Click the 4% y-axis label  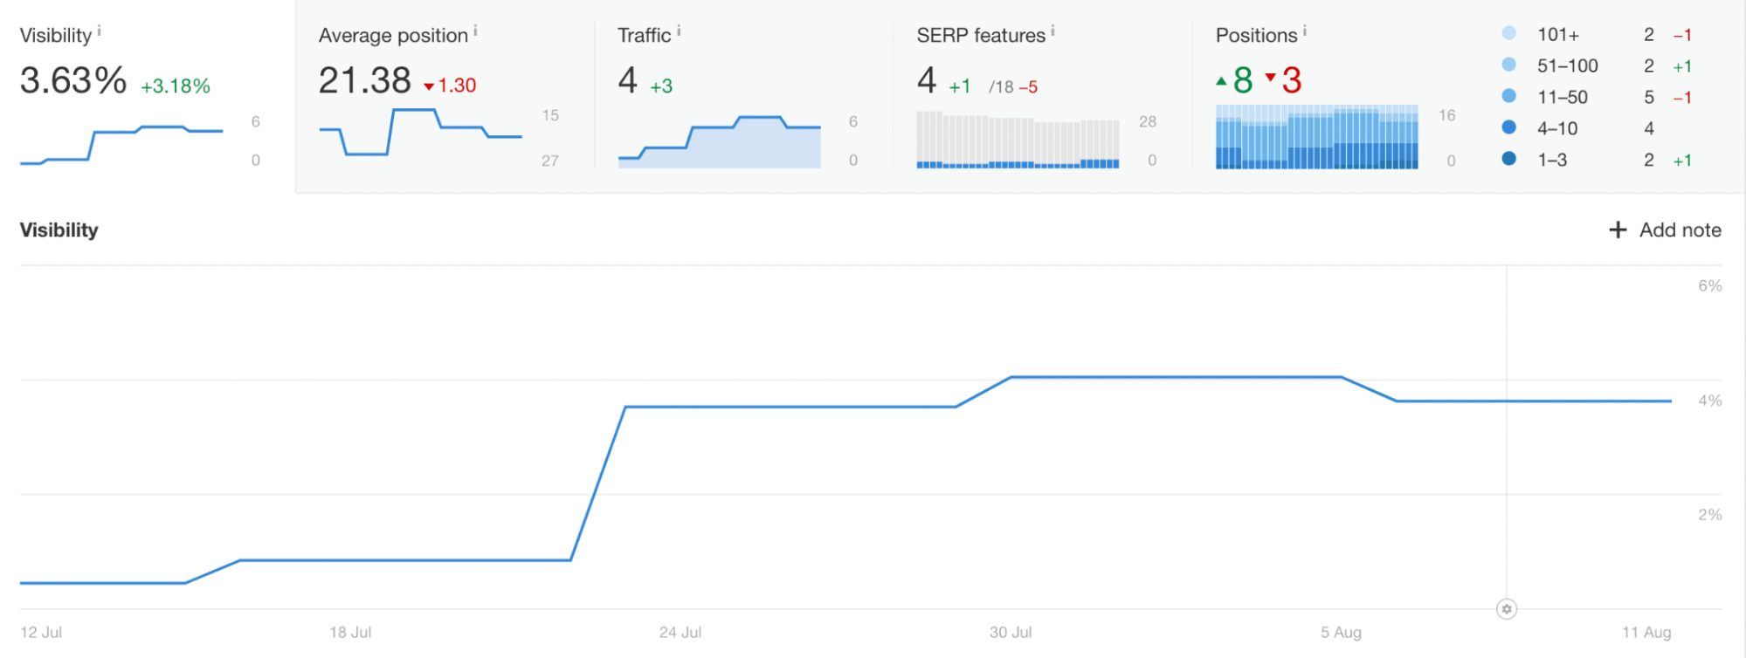click(1710, 401)
